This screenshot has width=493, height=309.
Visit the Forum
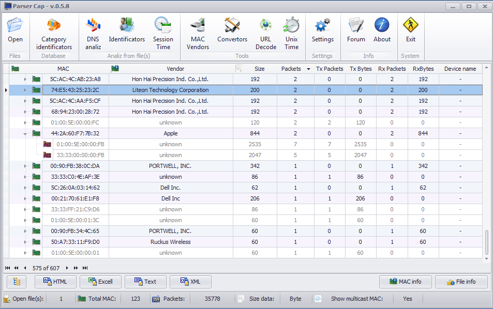coord(356,31)
